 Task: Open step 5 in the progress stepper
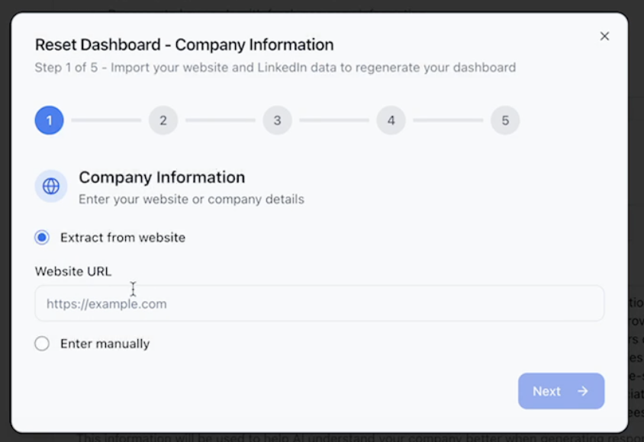pyautogui.click(x=505, y=120)
